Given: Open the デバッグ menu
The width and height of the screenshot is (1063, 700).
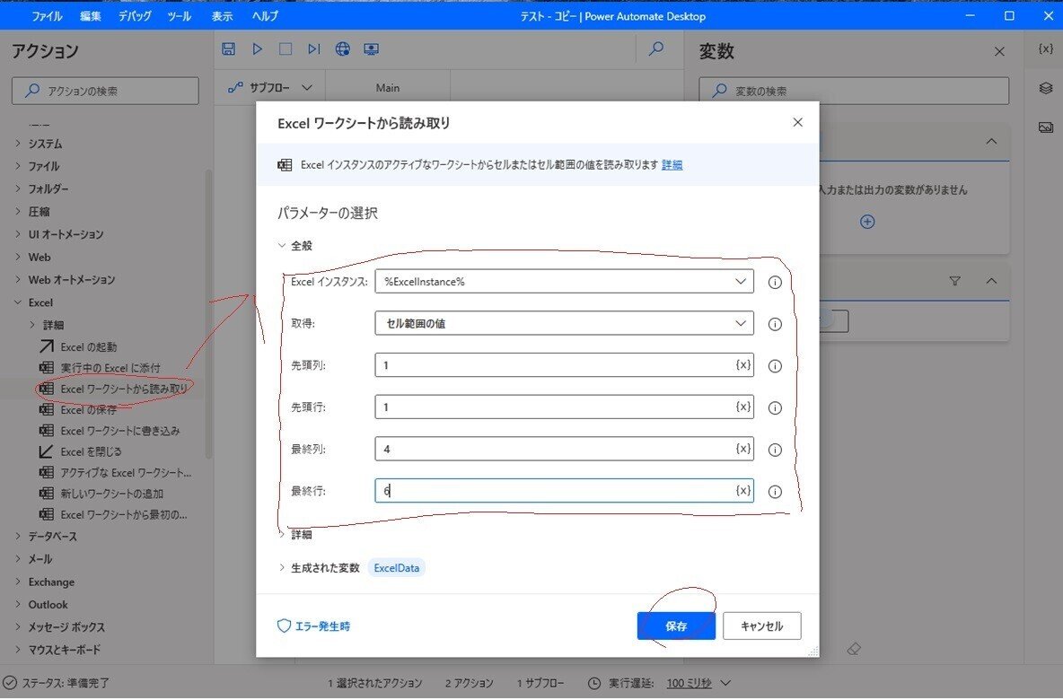Looking at the screenshot, I should [133, 15].
